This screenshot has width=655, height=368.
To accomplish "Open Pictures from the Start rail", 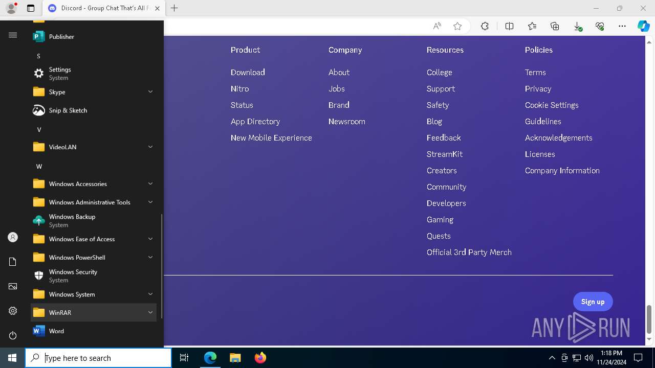I will pyautogui.click(x=13, y=286).
